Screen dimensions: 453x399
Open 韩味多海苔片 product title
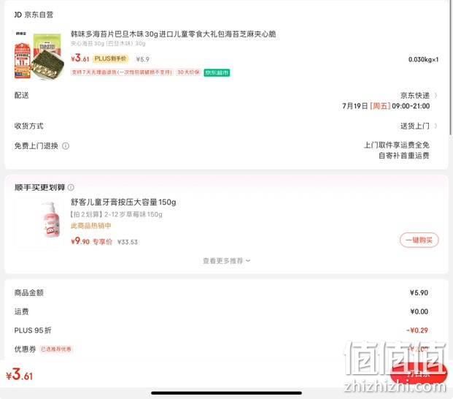point(174,34)
